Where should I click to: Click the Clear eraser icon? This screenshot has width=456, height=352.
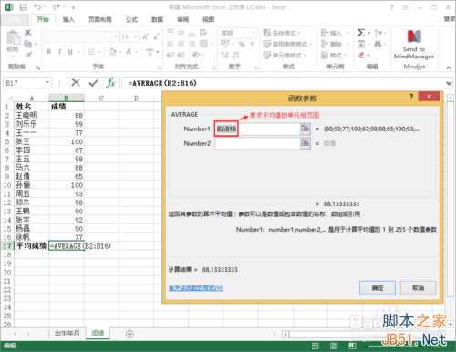361,56
